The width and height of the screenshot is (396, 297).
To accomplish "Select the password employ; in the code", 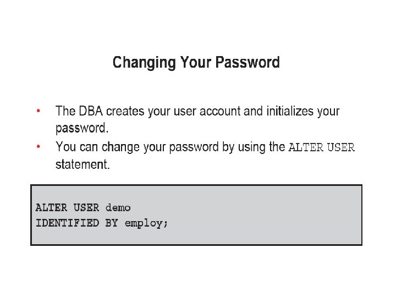I will (x=146, y=223).
